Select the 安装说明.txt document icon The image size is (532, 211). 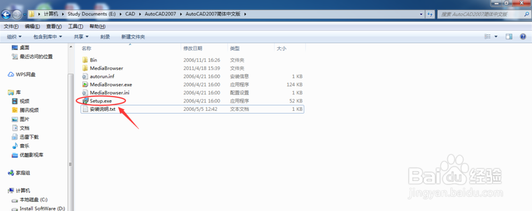(85, 109)
